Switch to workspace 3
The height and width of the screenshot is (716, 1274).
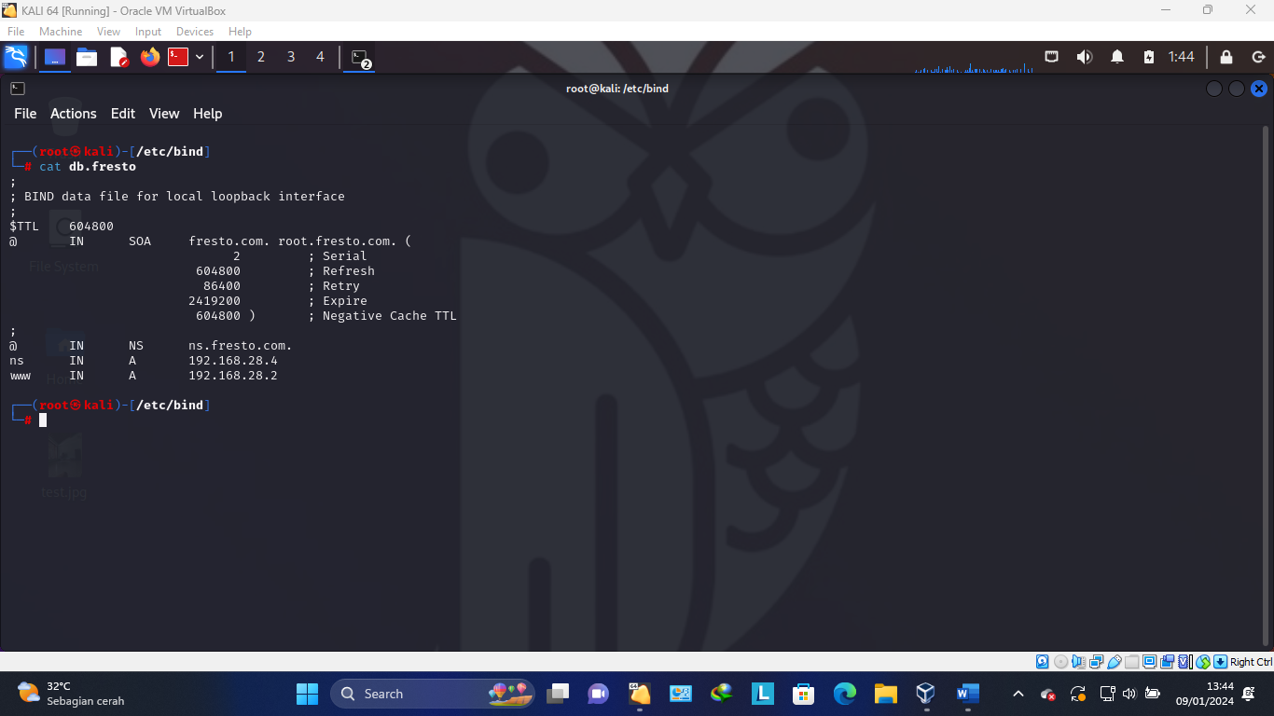point(291,57)
